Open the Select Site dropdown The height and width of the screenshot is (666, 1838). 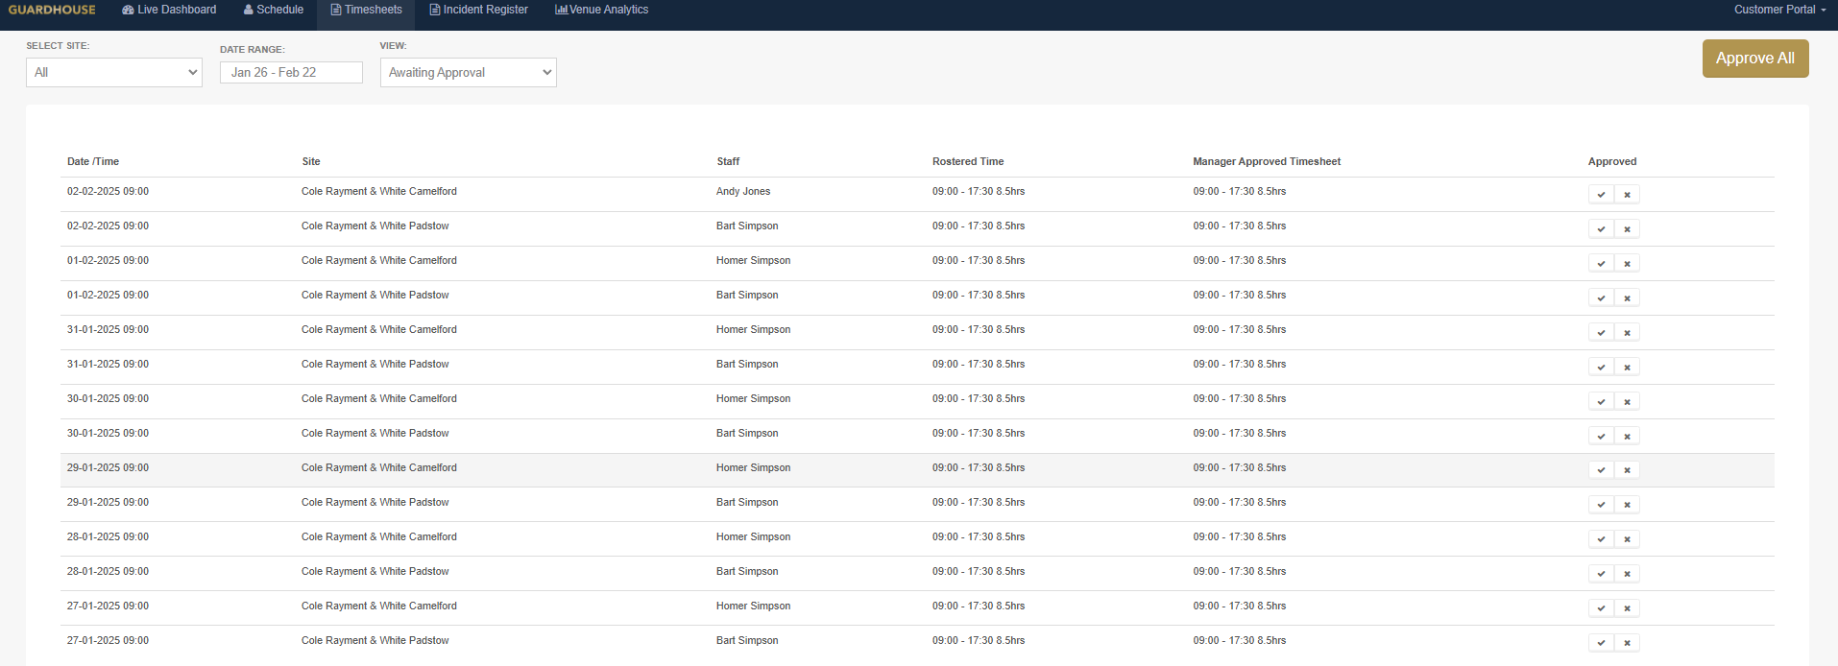(x=114, y=72)
